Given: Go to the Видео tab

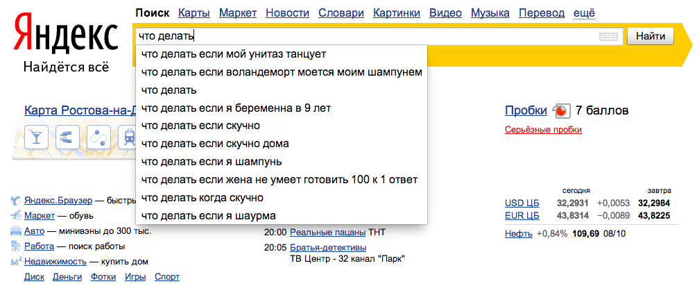Looking at the screenshot, I should tap(446, 13).
